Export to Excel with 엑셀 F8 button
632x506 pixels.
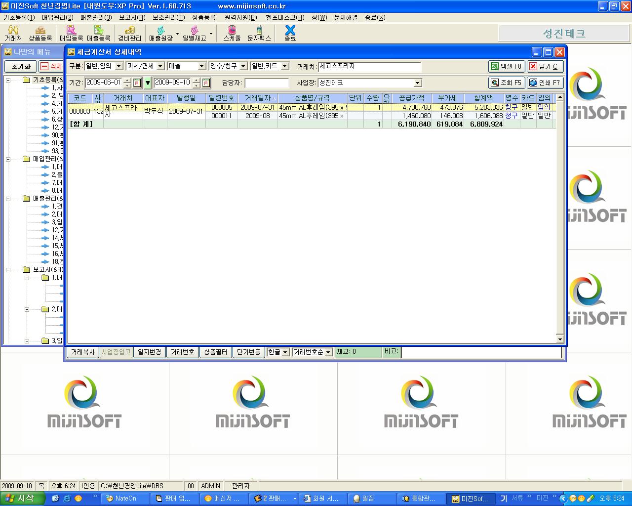click(x=507, y=66)
